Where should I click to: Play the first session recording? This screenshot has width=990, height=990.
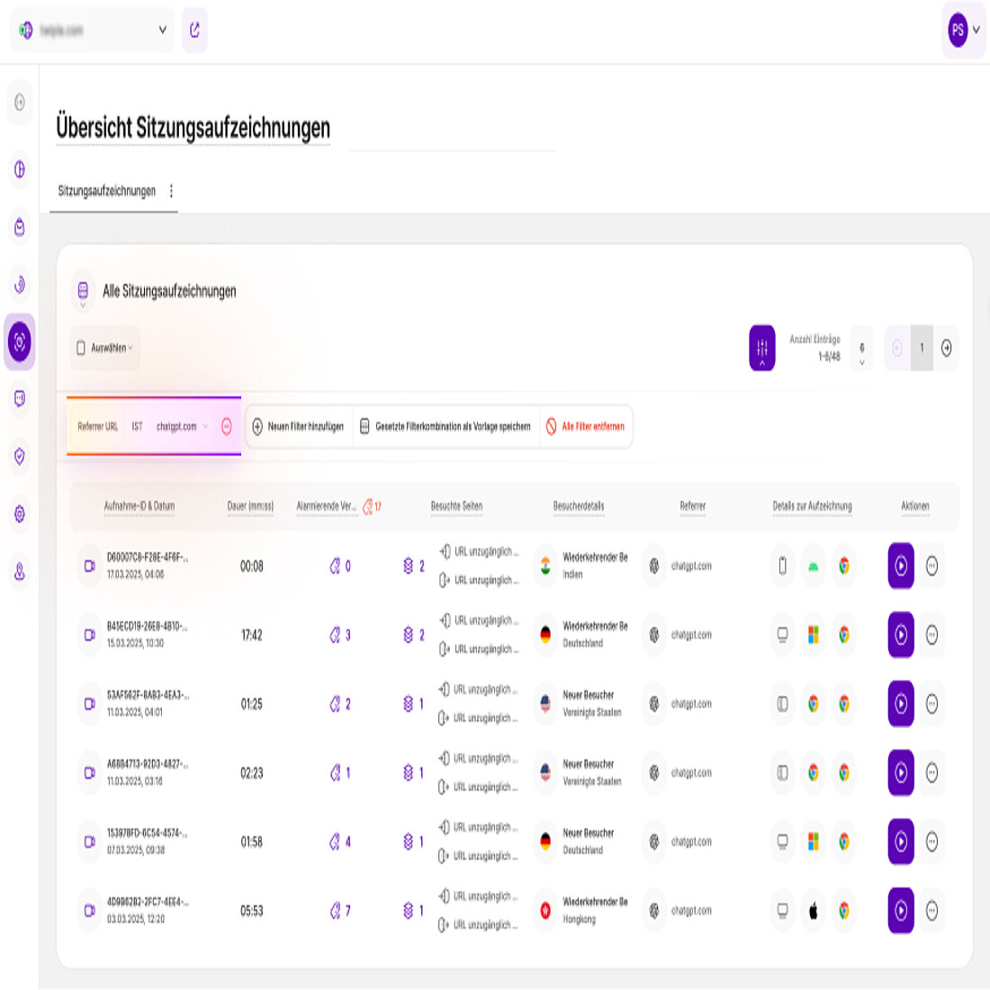click(901, 566)
